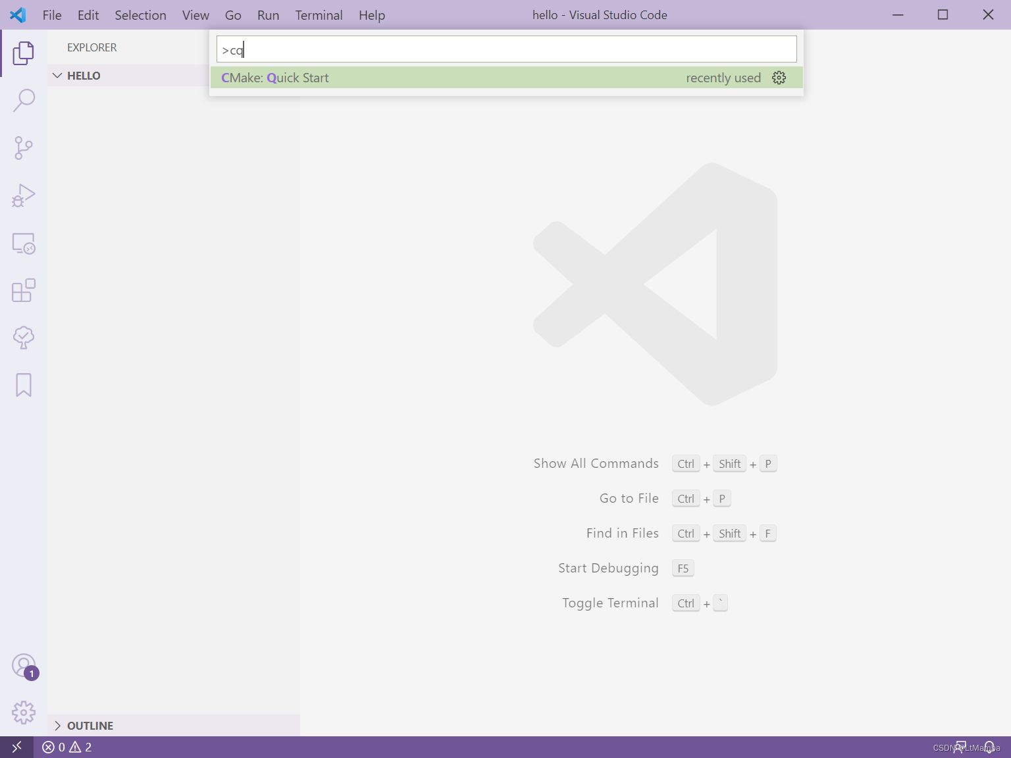The width and height of the screenshot is (1011, 758).
Task: Open the Source Control view
Action: [24, 147]
